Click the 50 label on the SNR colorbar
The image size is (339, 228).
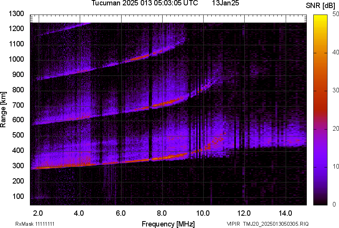(x=336, y=14)
